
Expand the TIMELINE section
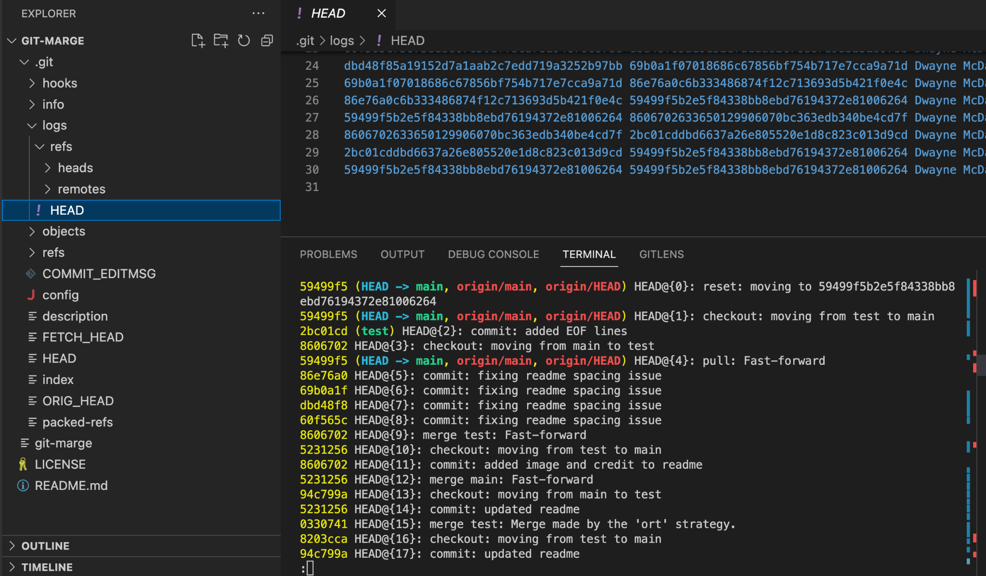point(47,567)
